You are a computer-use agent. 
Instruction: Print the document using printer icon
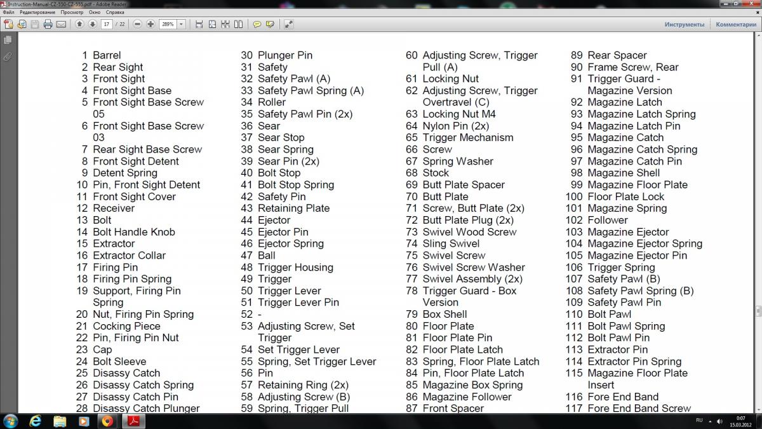click(x=48, y=24)
